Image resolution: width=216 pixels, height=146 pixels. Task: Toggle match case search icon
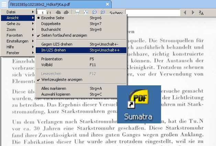pyautogui.click(x=201, y=13)
